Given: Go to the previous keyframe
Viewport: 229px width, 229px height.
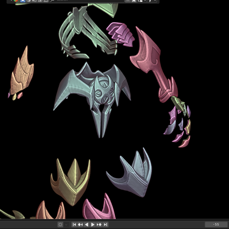Looking at the screenshot, I should [80, 225].
